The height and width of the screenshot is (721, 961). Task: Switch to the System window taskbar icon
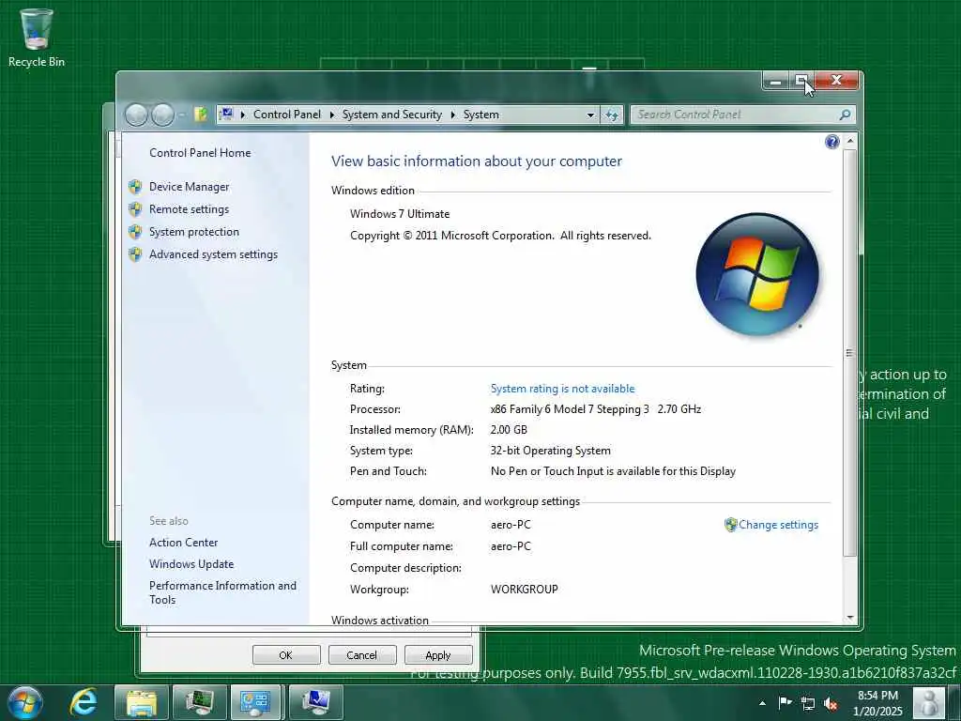315,702
